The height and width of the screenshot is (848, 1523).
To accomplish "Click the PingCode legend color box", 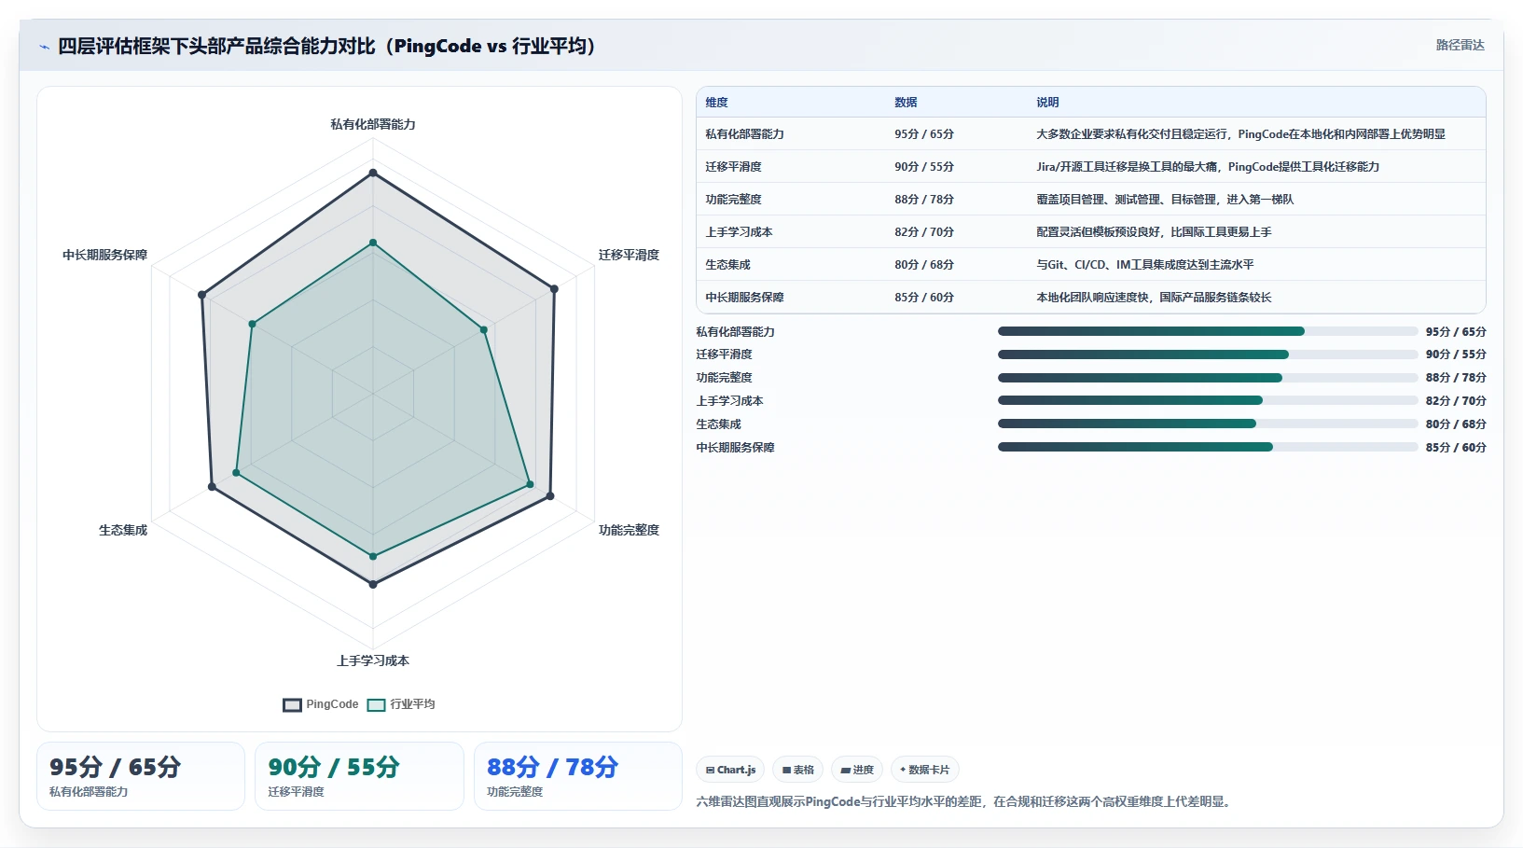I will point(292,704).
